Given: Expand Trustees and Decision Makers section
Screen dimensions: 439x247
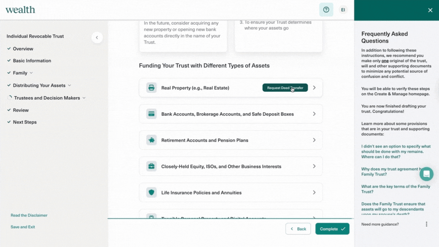Looking at the screenshot, I should pyautogui.click(x=84, y=98).
